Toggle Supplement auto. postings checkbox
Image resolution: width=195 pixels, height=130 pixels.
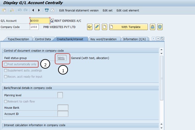(6, 70)
